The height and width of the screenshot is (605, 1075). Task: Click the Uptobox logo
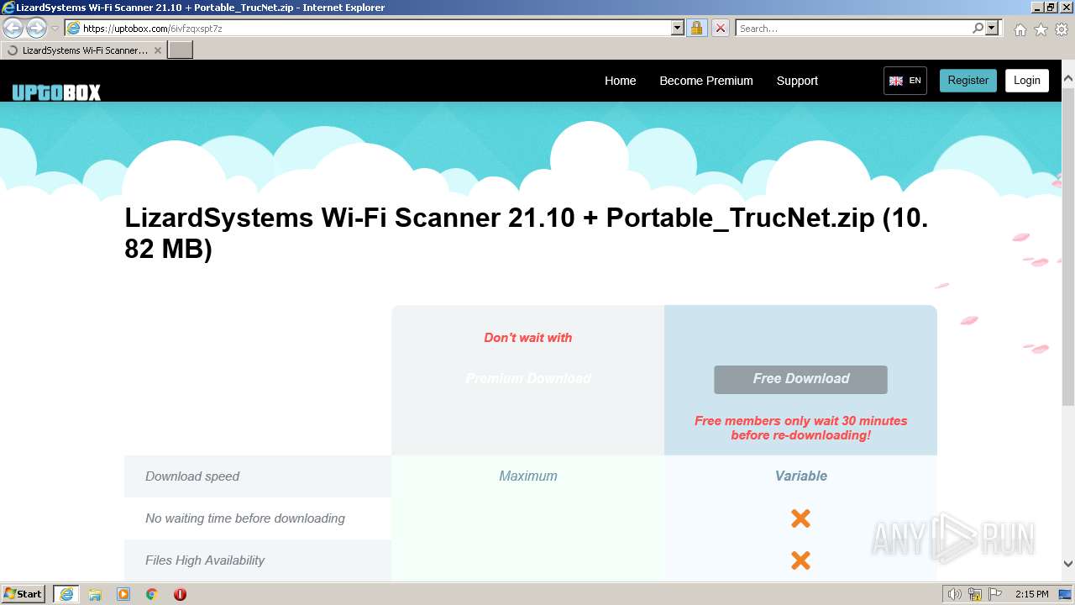pos(56,92)
